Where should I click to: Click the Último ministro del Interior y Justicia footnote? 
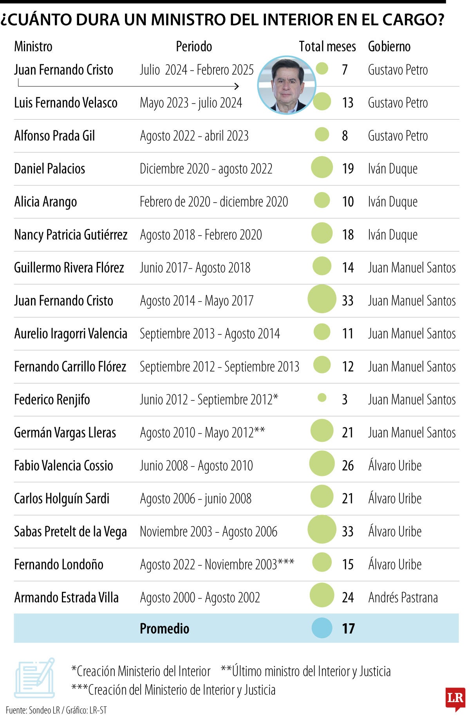click(x=306, y=671)
